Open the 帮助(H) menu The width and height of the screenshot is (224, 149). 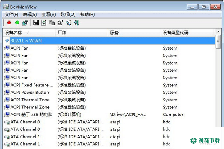coord(88,15)
